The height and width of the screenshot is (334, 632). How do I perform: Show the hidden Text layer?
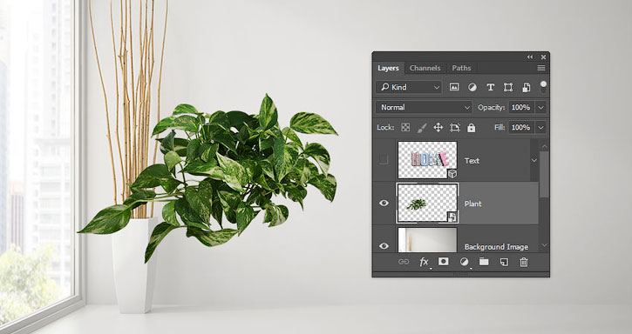point(384,160)
